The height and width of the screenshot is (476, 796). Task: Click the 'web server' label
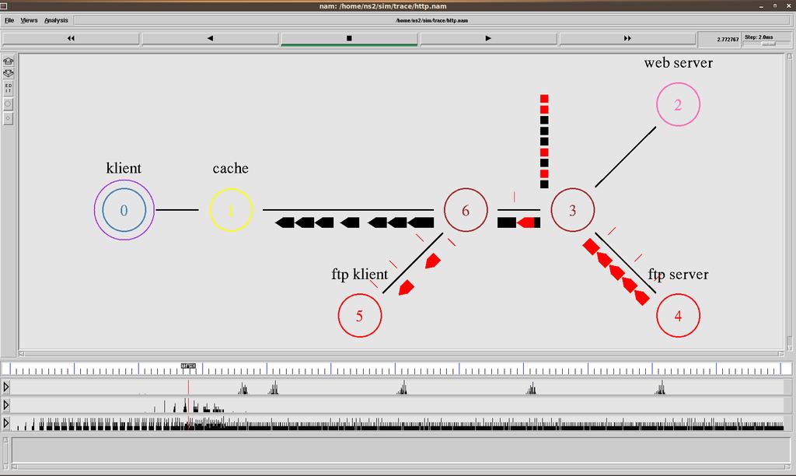pos(678,63)
